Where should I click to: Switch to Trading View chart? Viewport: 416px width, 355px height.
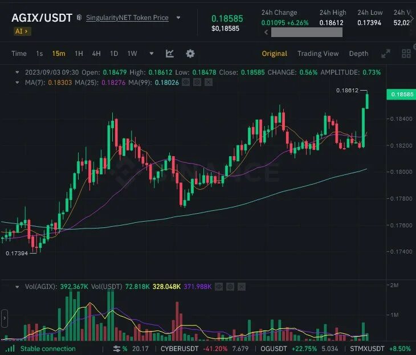tap(318, 54)
